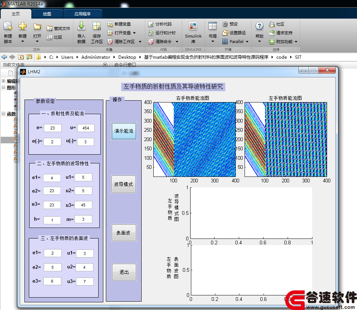This screenshot has width=357, height=310.
Task: Click the e(-)= input field
Action: 52,142
